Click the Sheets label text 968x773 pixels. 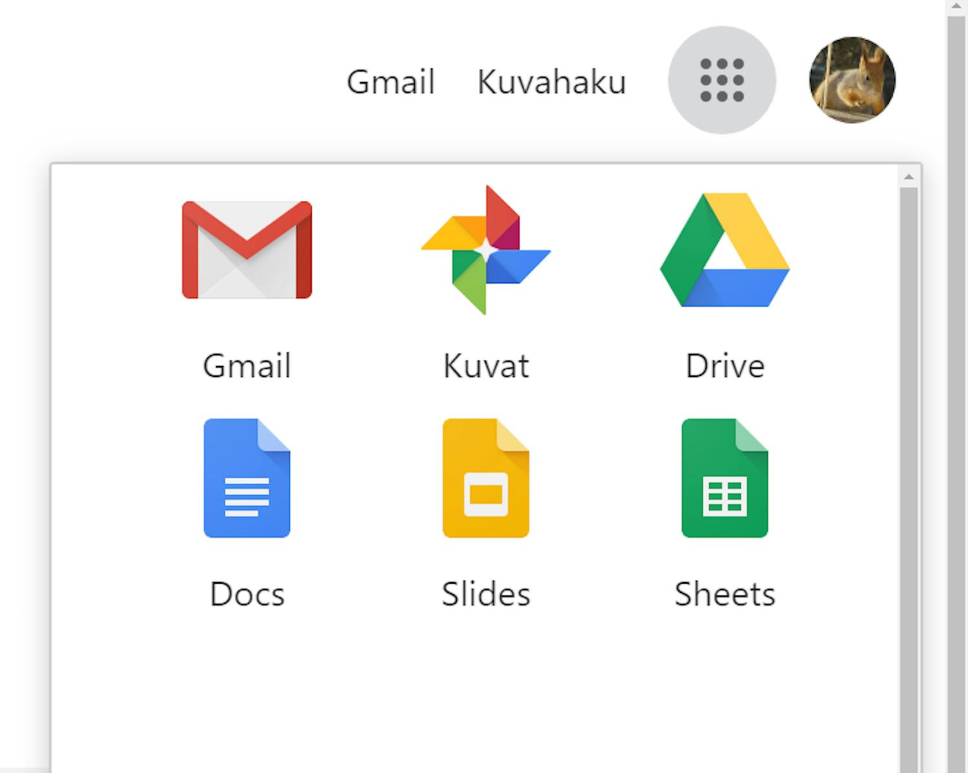(x=724, y=594)
